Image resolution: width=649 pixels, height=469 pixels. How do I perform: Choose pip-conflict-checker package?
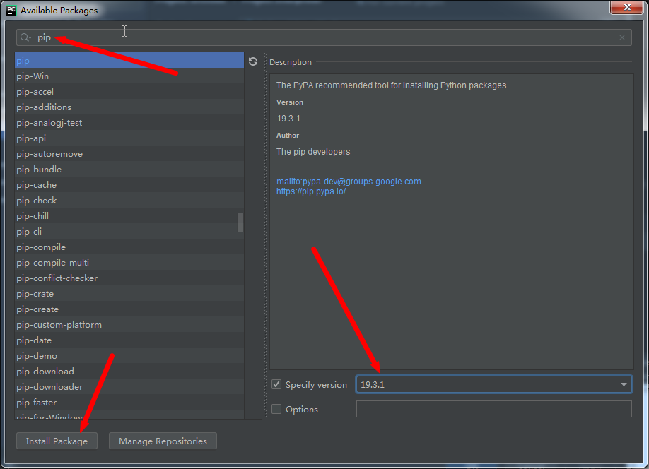pyautogui.click(x=129, y=278)
